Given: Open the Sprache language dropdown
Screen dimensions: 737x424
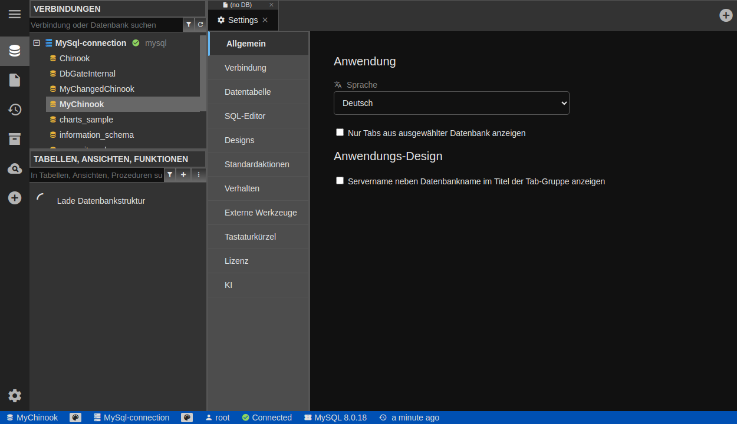Looking at the screenshot, I should click(x=451, y=103).
